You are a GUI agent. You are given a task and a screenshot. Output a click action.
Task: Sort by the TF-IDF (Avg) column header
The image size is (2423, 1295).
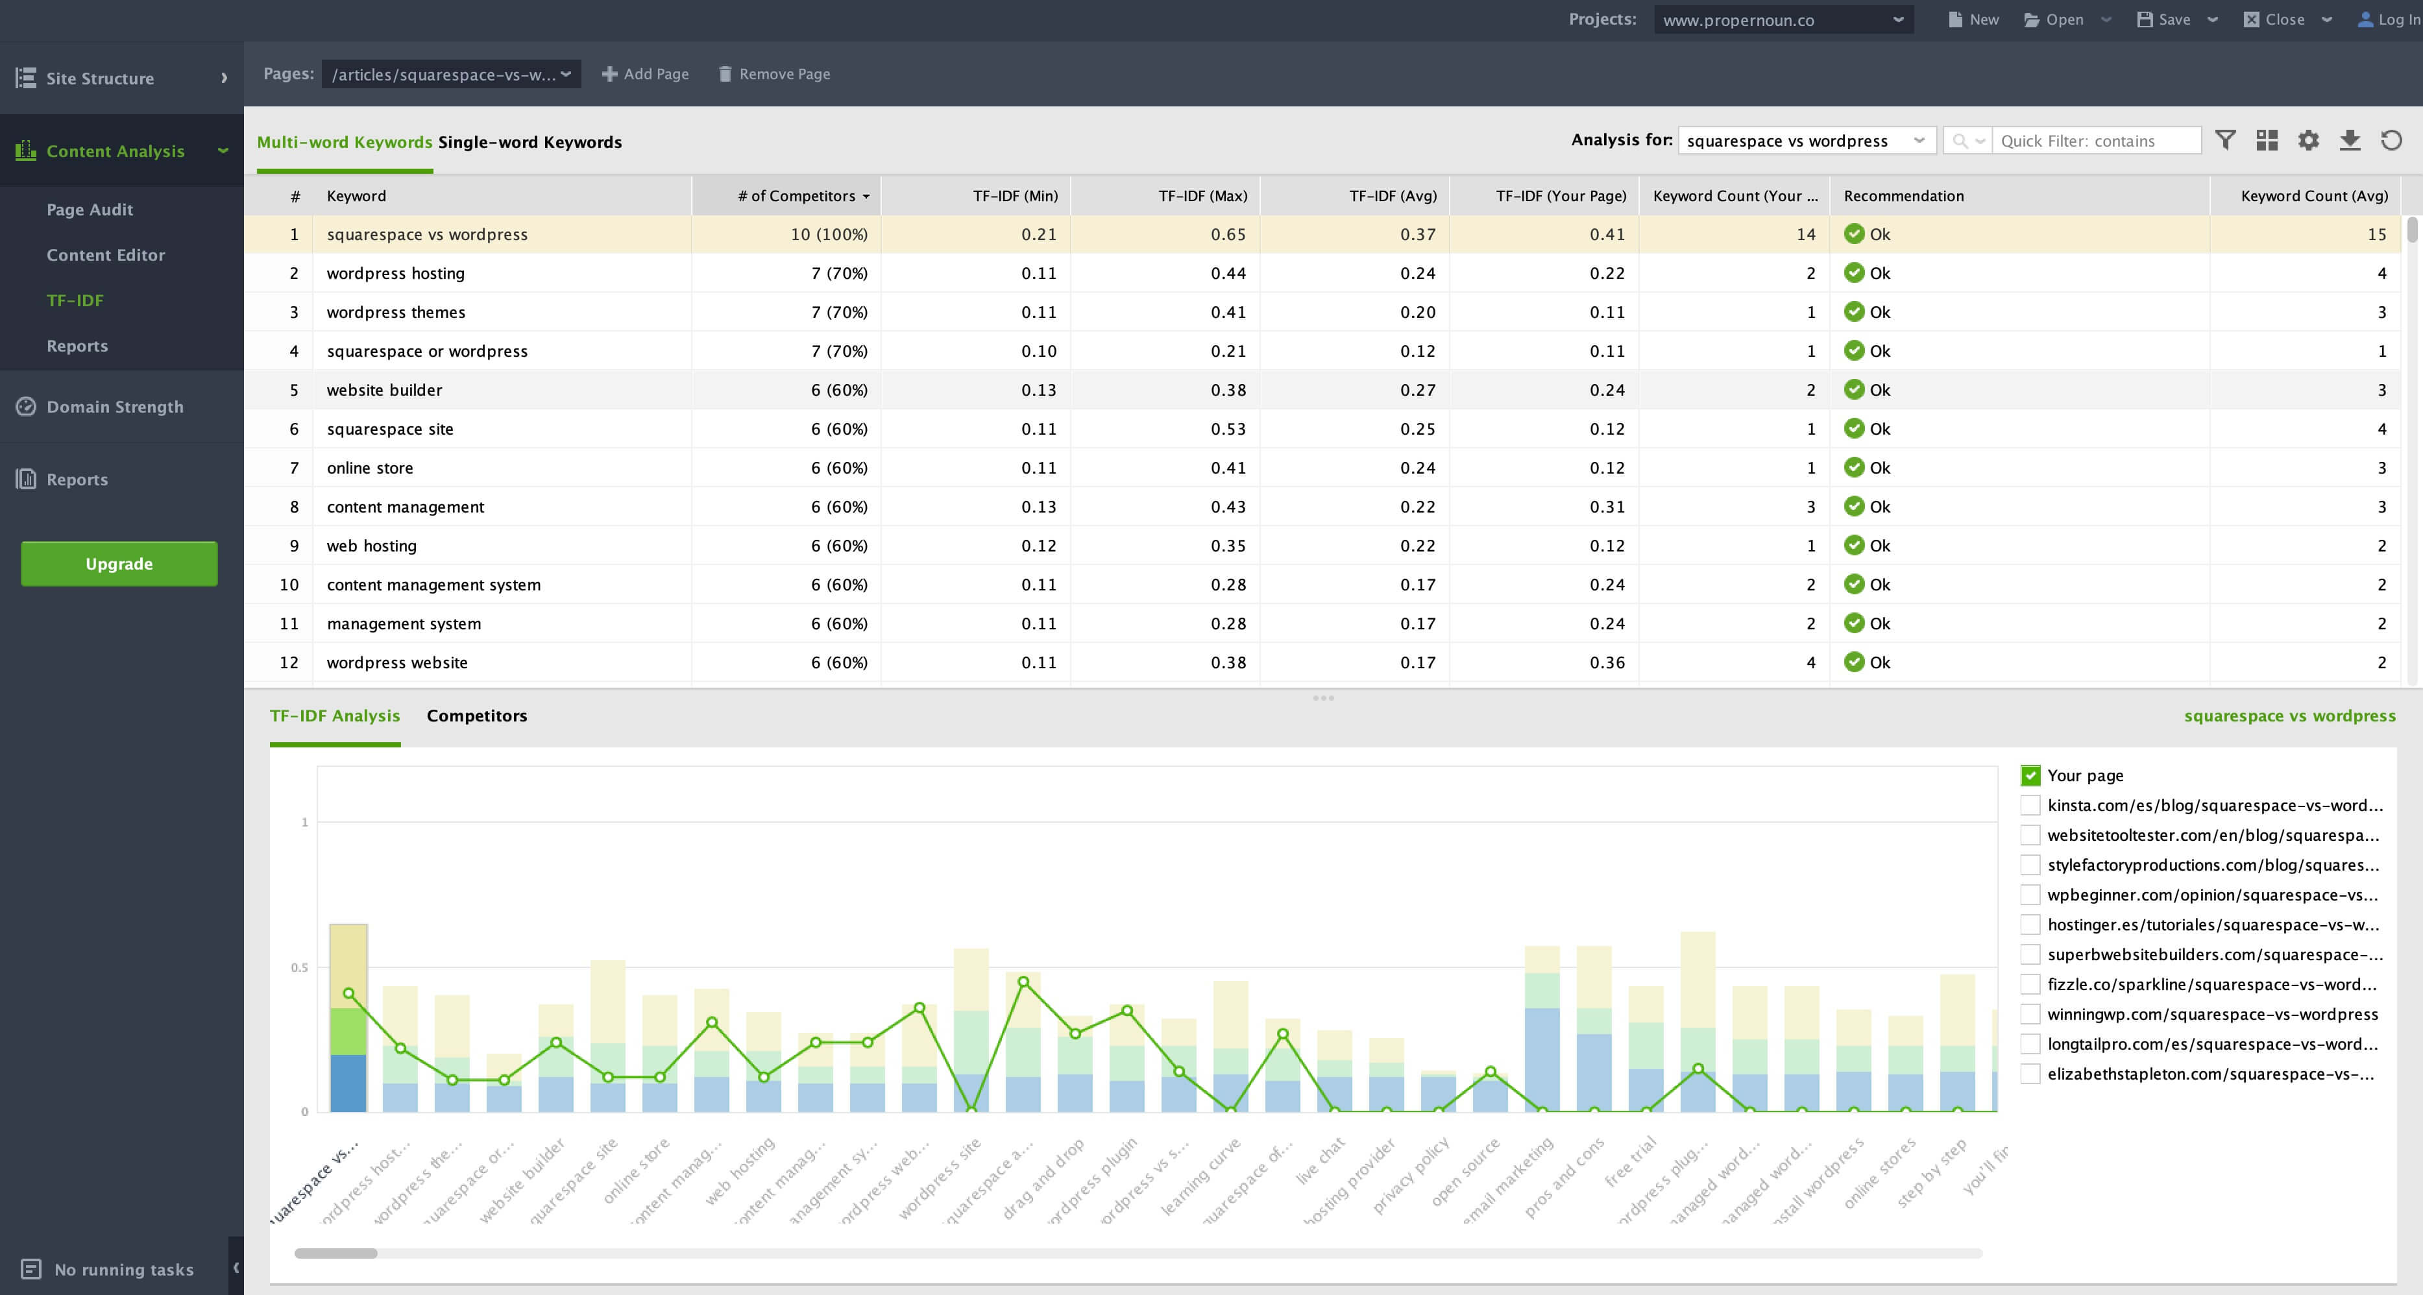point(1354,196)
